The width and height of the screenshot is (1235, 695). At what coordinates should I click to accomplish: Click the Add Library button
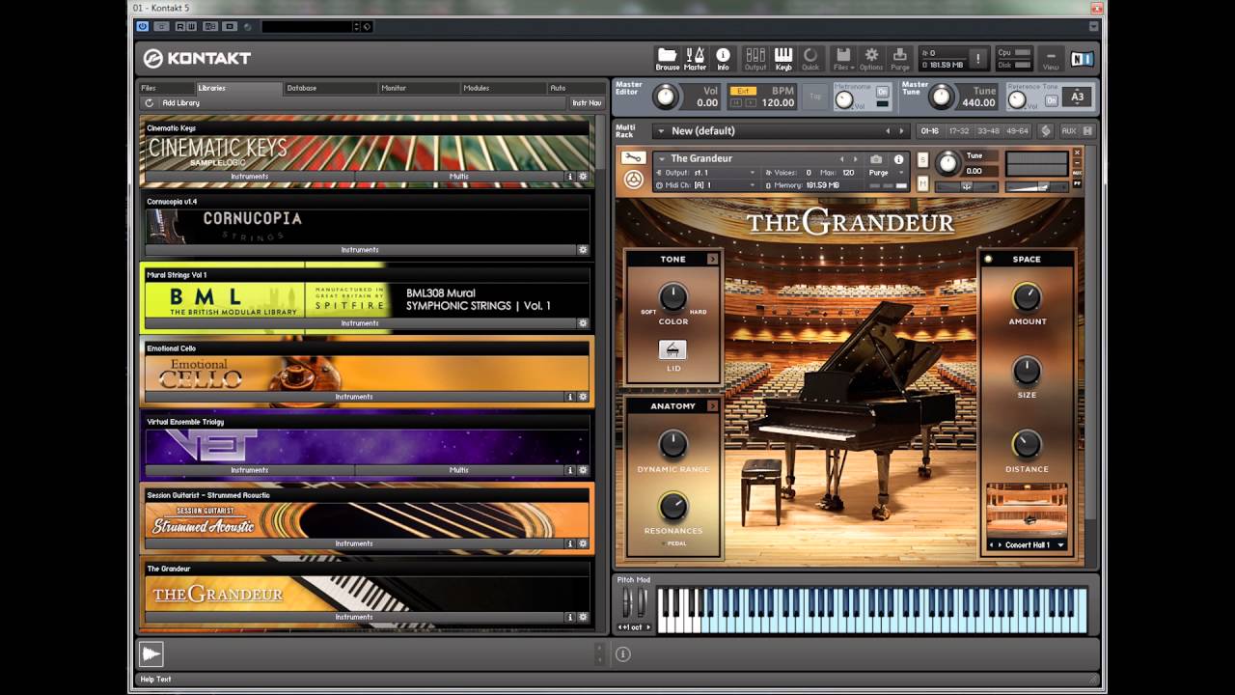pyautogui.click(x=180, y=102)
